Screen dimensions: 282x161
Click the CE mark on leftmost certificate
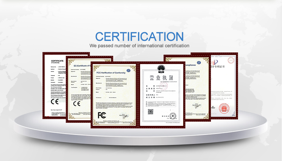[x=55, y=102]
